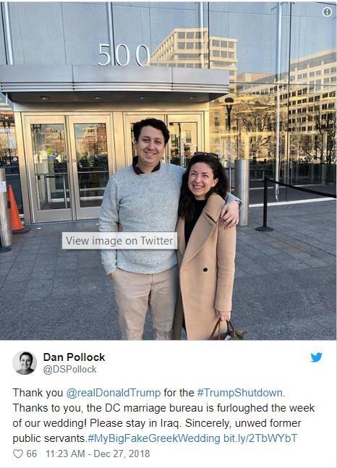Click the reflected office building in the photo
Screen dimensions: 337x468
coord(194,48)
